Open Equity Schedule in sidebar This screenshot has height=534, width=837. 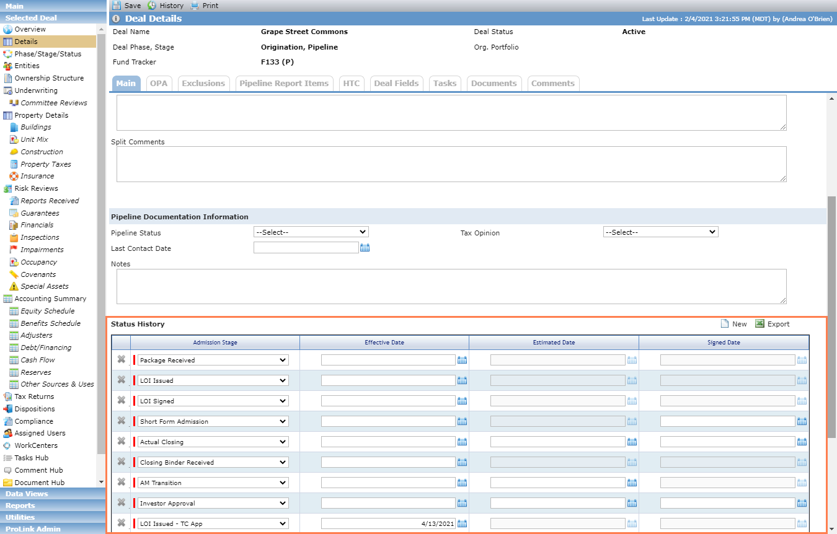click(x=47, y=311)
